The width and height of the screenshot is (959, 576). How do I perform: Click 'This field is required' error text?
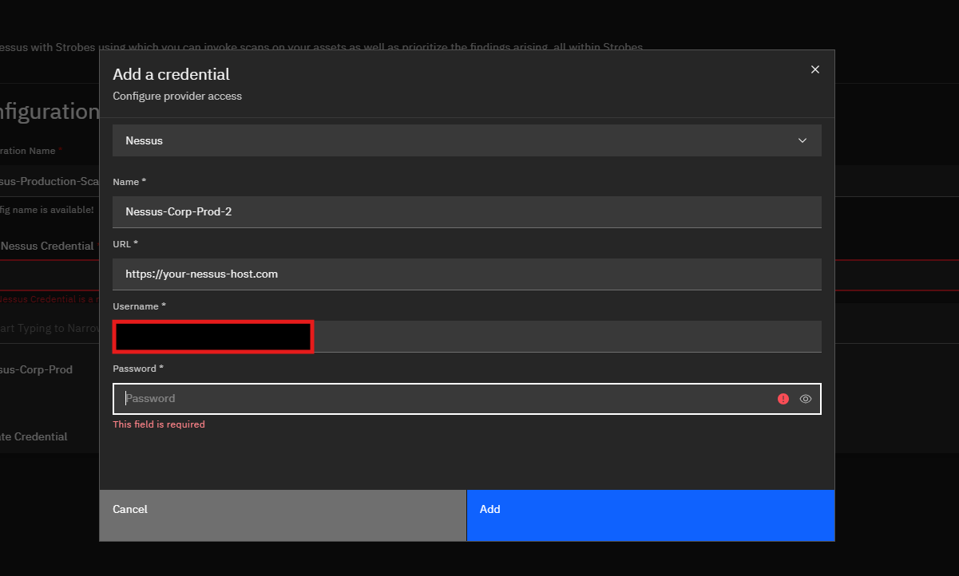(159, 424)
